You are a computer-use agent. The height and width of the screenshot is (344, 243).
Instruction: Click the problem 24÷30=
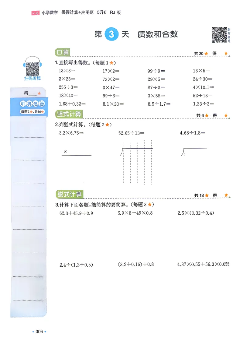pos(203,79)
